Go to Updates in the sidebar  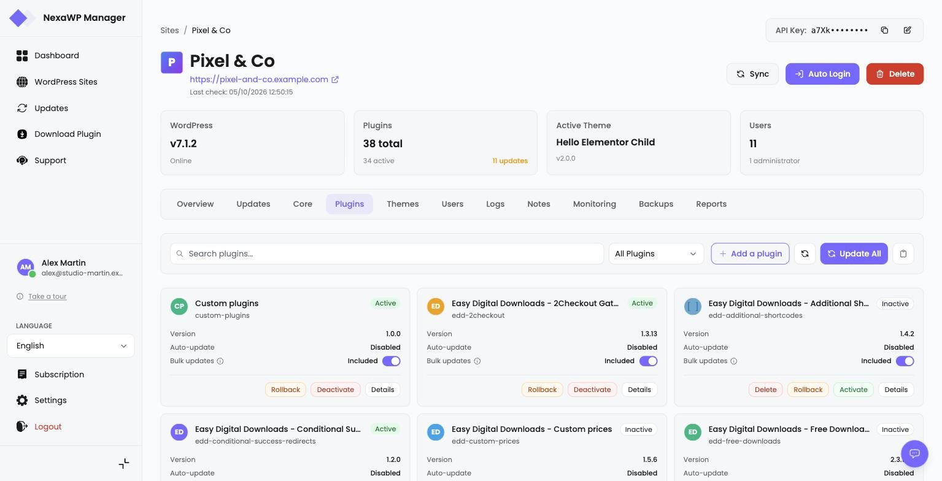point(52,108)
